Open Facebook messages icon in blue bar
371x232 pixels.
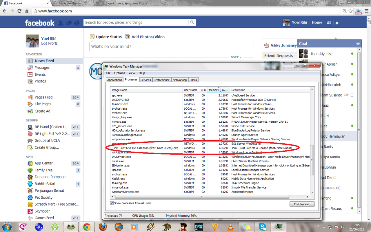coord(69,23)
